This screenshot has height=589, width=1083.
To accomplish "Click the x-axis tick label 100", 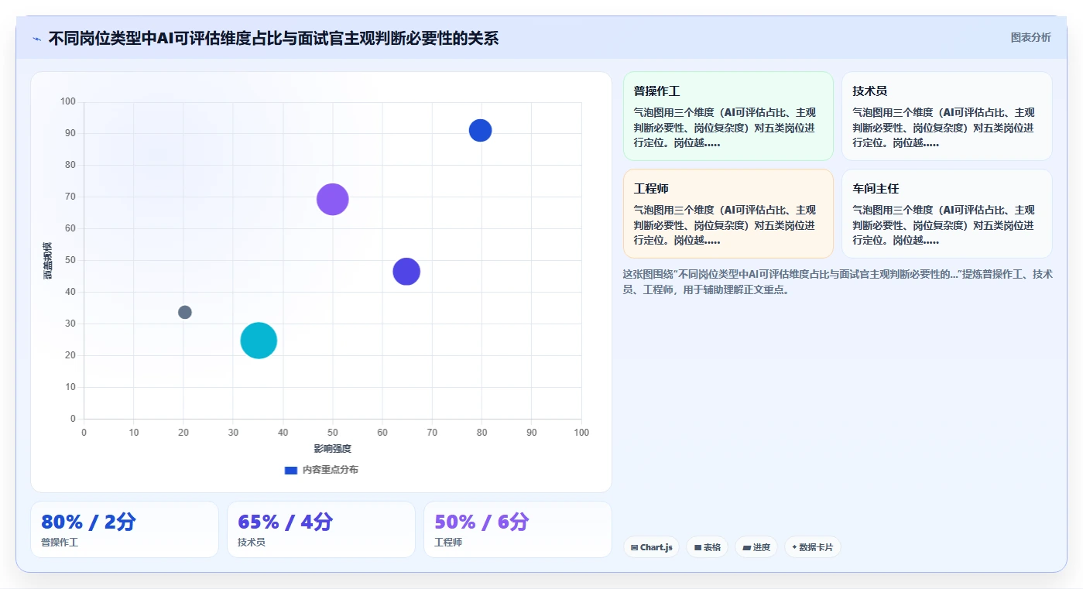I will [581, 432].
